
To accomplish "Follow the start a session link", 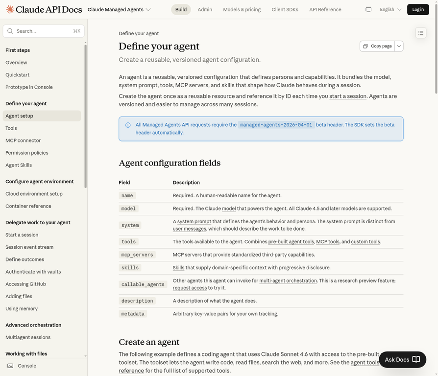I will click(x=348, y=96).
